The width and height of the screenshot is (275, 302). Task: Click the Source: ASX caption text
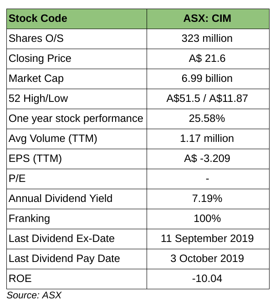(x=34, y=295)
